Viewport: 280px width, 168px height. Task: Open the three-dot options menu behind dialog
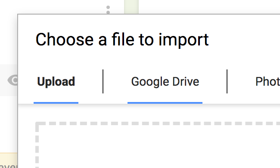pos(108,9)
